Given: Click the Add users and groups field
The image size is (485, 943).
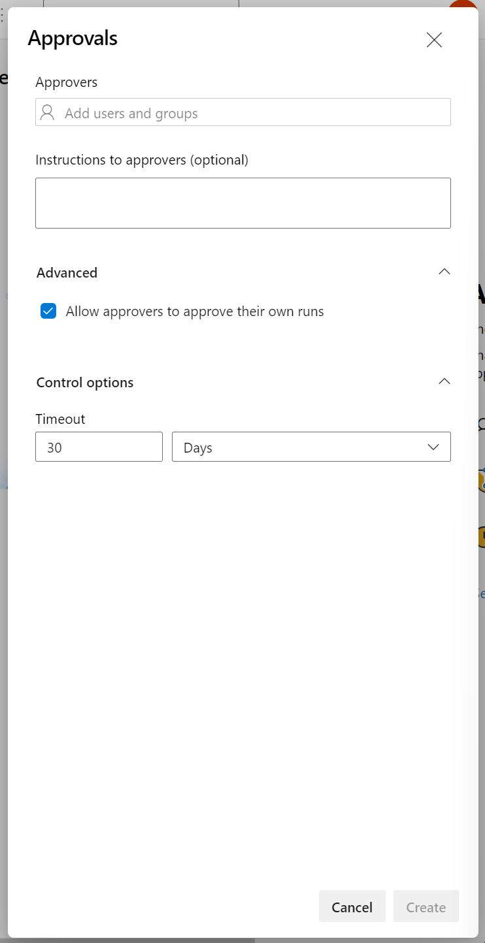Looking at the screenshot, I should (x=243, y=112).
